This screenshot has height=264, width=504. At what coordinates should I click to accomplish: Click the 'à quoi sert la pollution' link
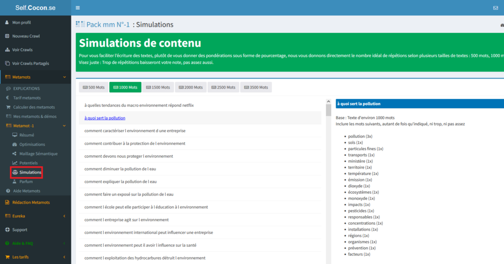pos(105,118)
